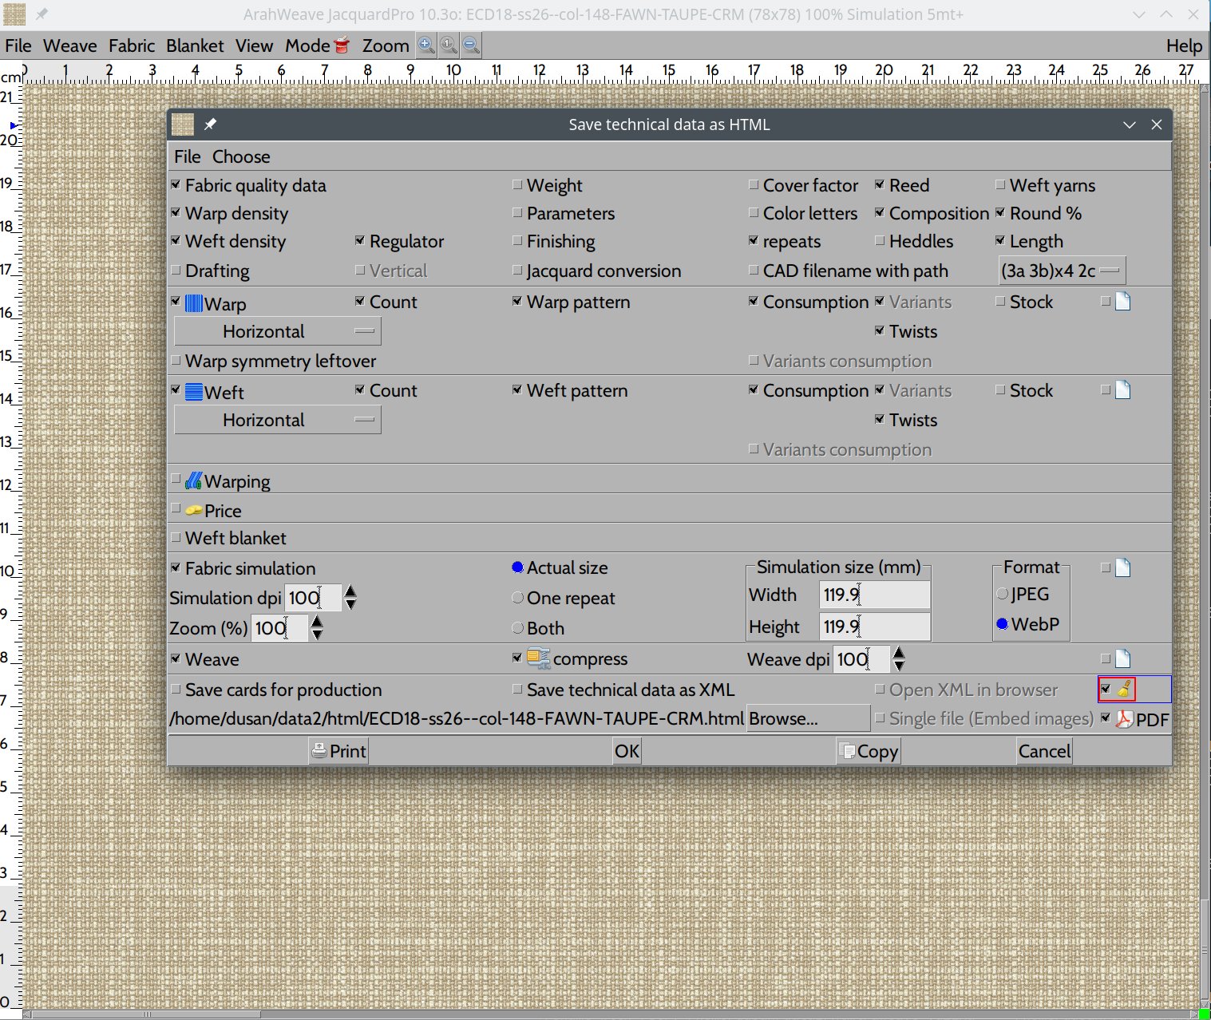This screenshot has width=1211, height=1020.
Task: Open the Weft Horizontal orientation dropdown
Action: [x=278, y=420]
